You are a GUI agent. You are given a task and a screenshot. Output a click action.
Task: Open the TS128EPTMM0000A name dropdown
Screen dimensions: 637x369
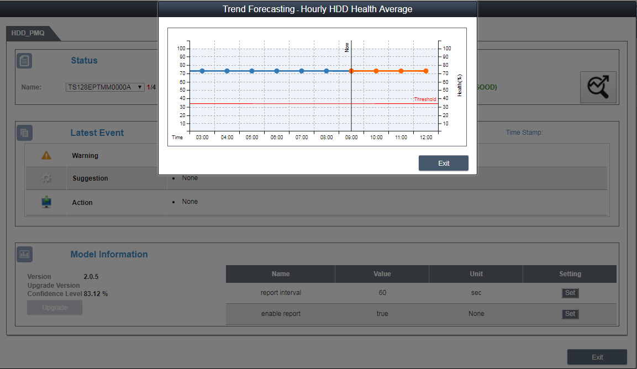tap(105, 87)
